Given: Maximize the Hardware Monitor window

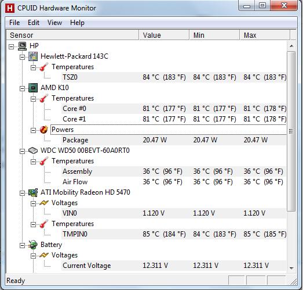Looking at the screenshot, I should [262, 5].
